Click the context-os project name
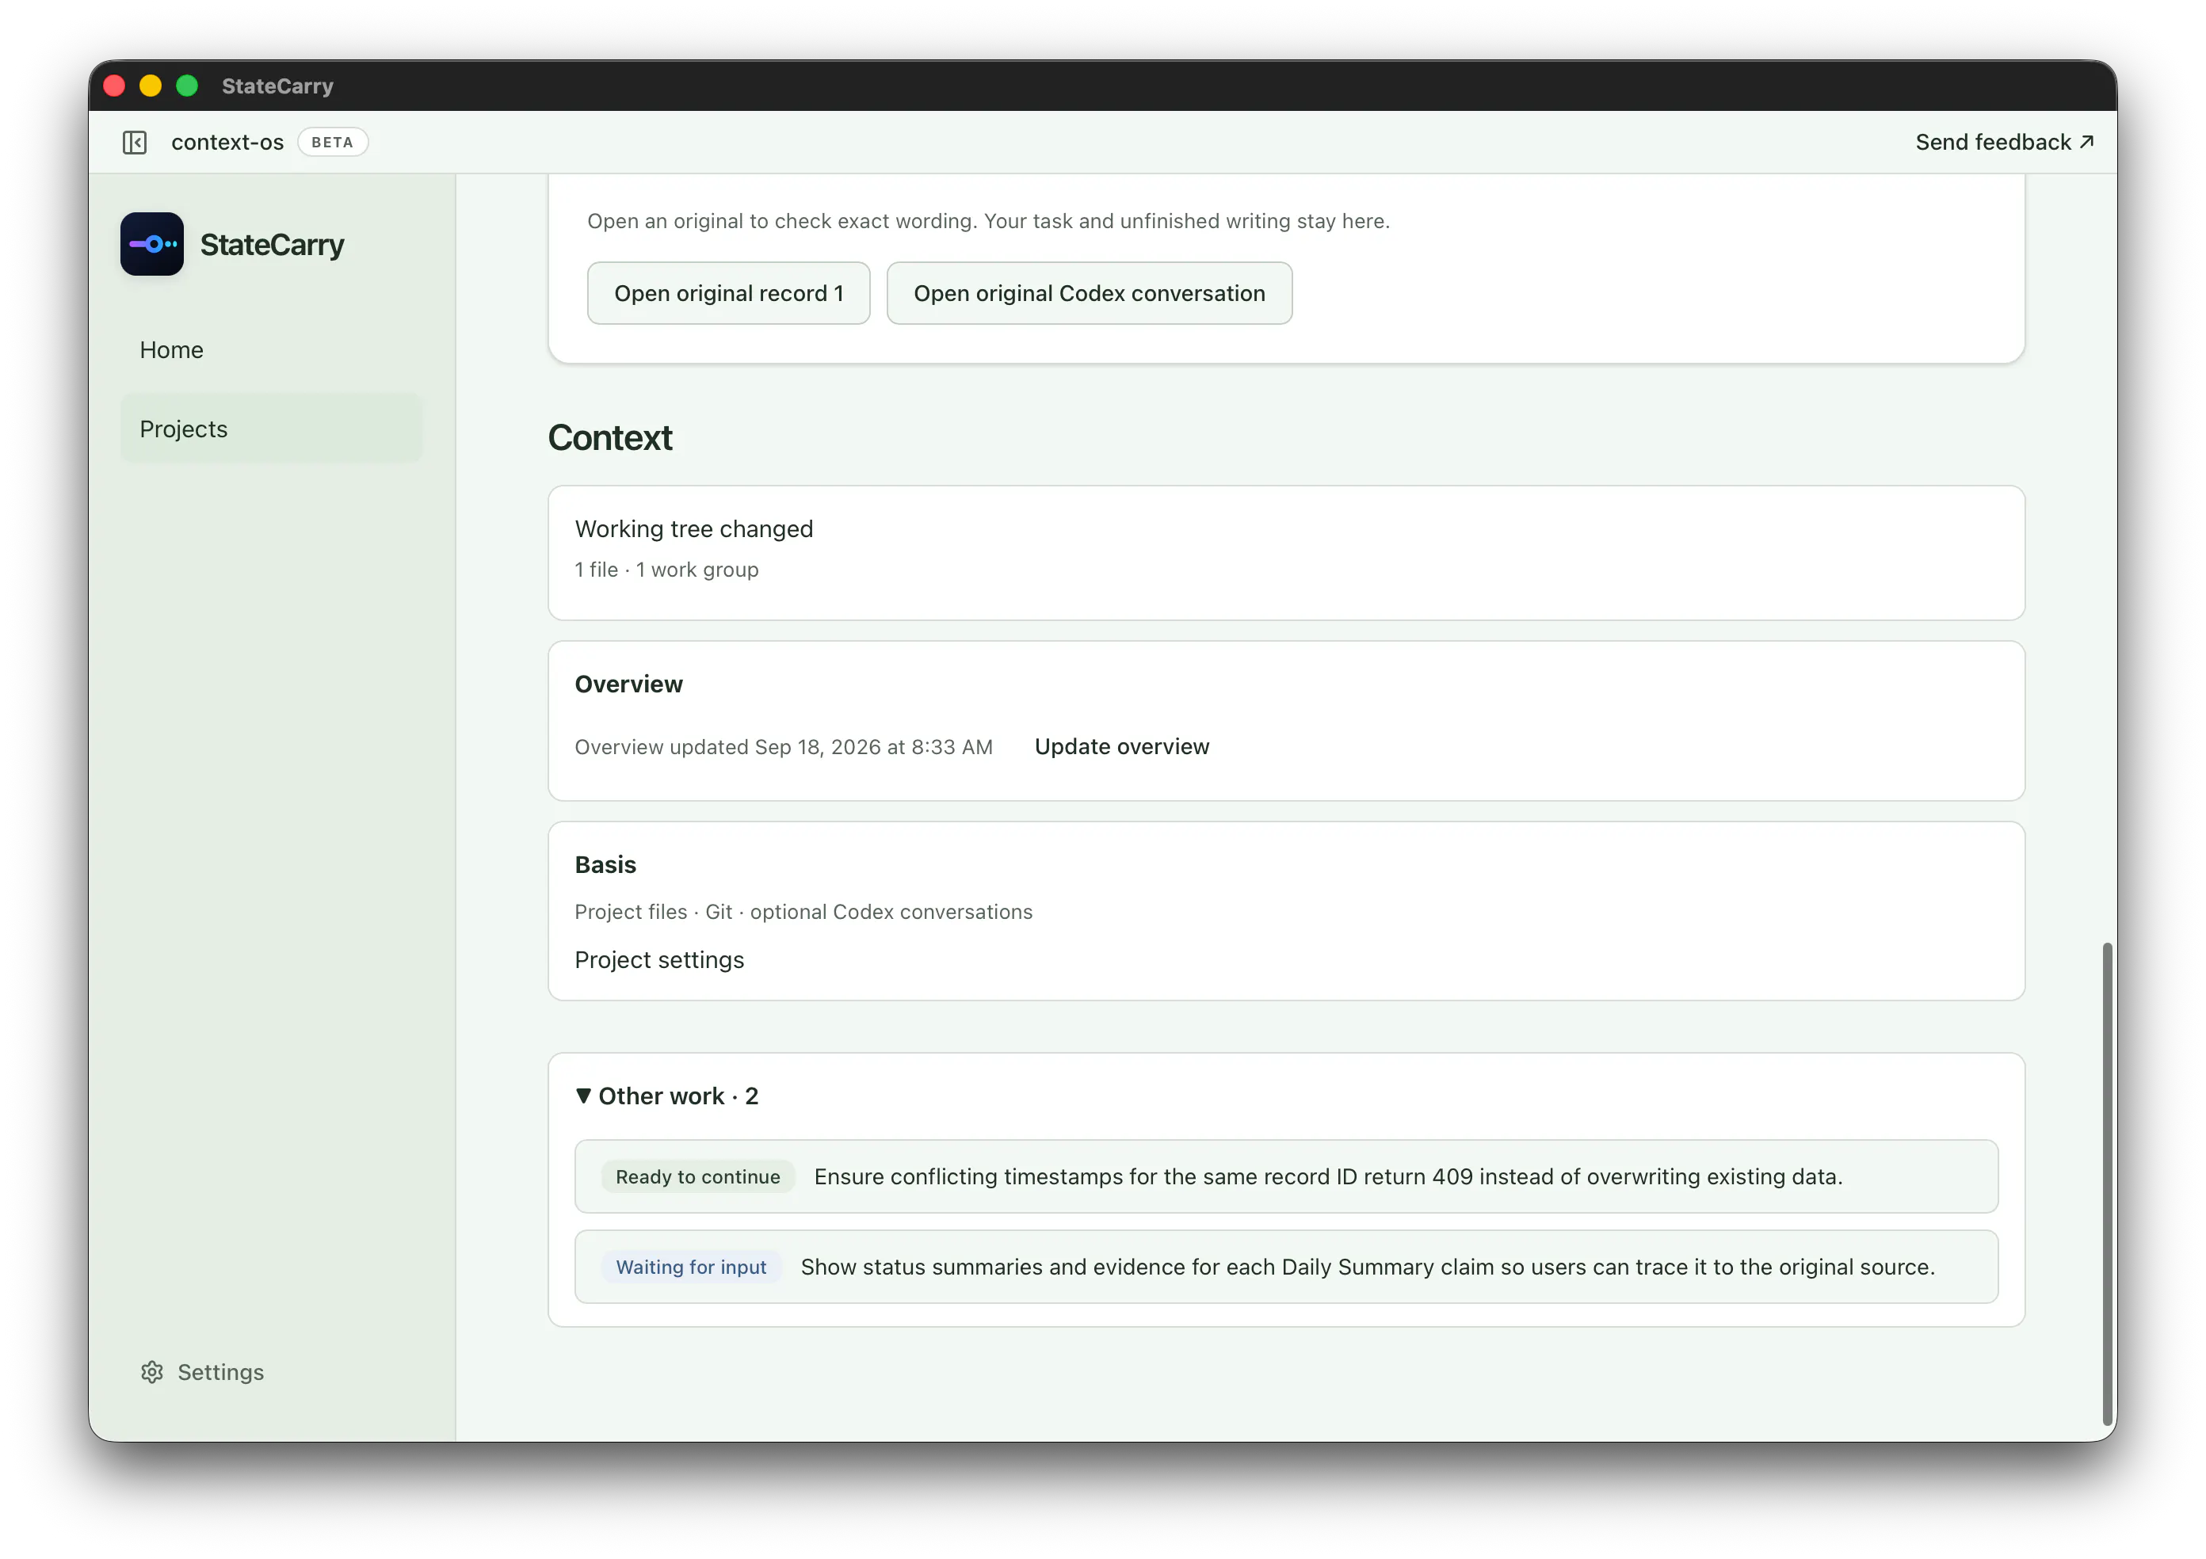 [x=227, y=142]
